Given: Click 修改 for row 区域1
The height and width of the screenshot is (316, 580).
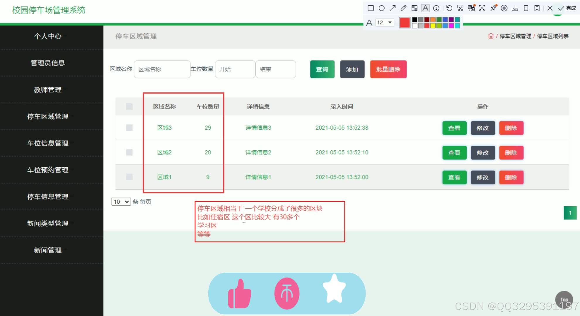Looking at the screenshot, I should pos(483,178).
